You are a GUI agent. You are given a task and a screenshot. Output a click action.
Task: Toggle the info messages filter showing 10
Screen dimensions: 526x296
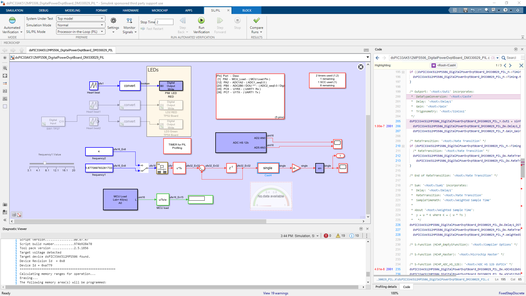352,236
